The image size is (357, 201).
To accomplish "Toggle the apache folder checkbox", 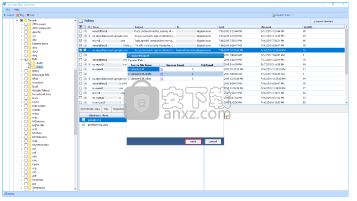I will pyautogui.click(x=26, y=32).
